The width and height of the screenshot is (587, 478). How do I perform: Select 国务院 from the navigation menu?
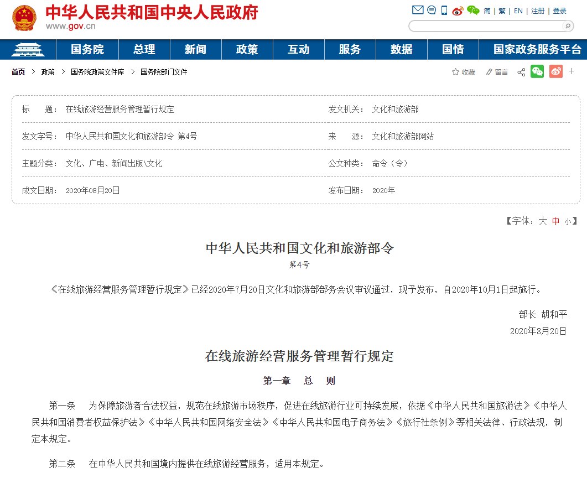point(92,49)
